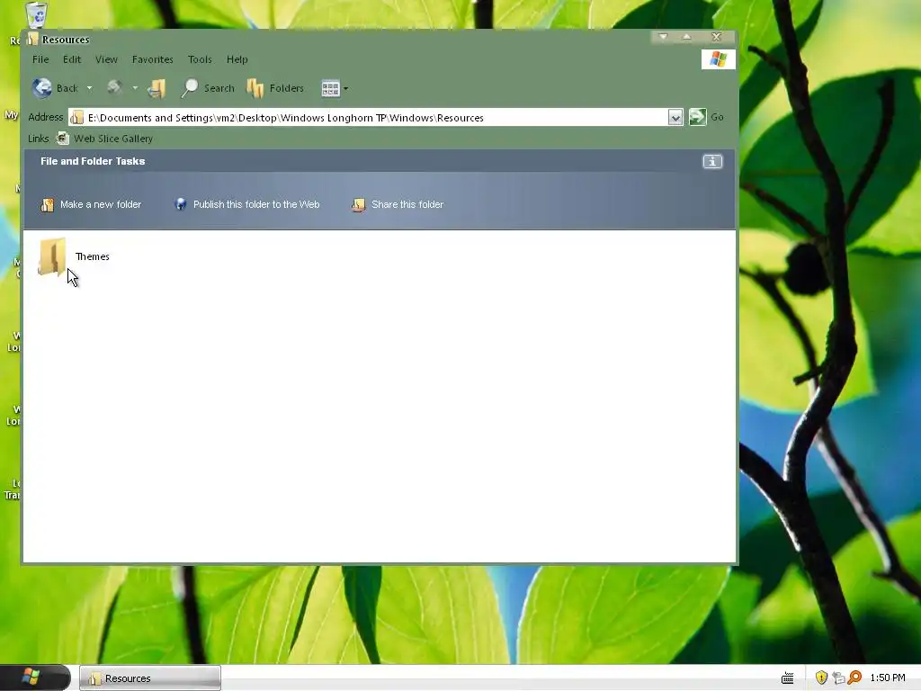Click Share this folder
Screen dimensions: 921x691
pos(398,204)
